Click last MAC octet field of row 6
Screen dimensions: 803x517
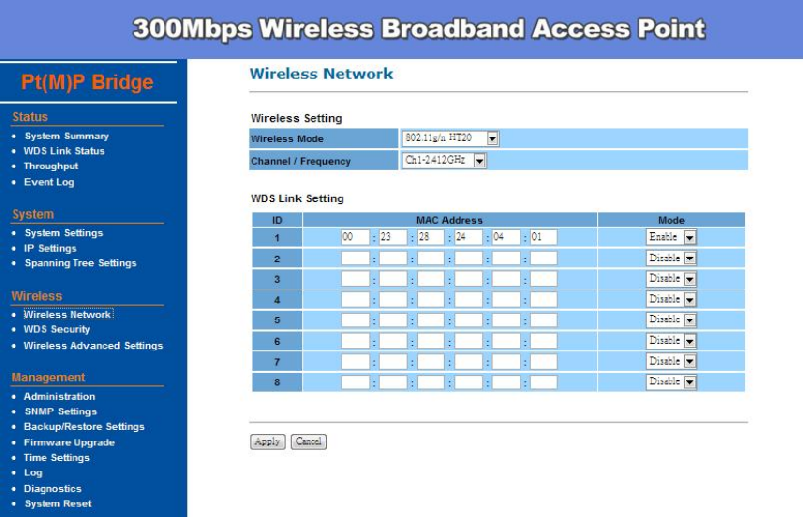click(x=544, y=341)
